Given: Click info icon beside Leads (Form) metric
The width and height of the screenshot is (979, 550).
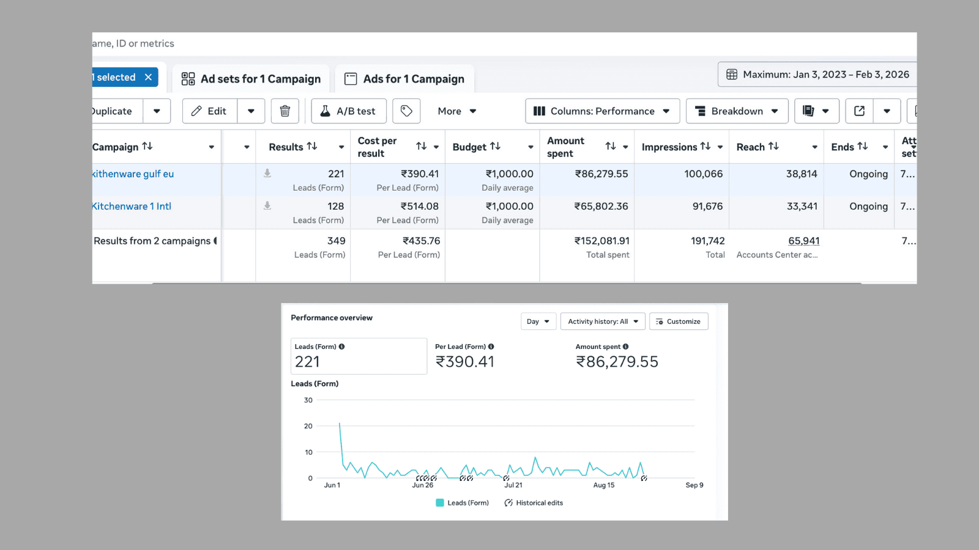Looking at the screenshot, I should click(x=342, y=346).
